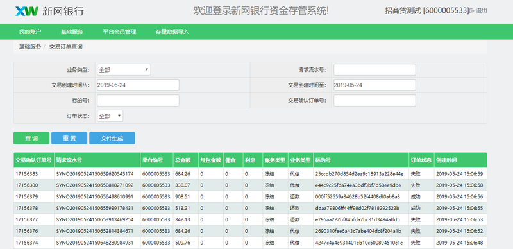Click the 账务类型 column header
The image size is (513, 249).
(275, 160)
